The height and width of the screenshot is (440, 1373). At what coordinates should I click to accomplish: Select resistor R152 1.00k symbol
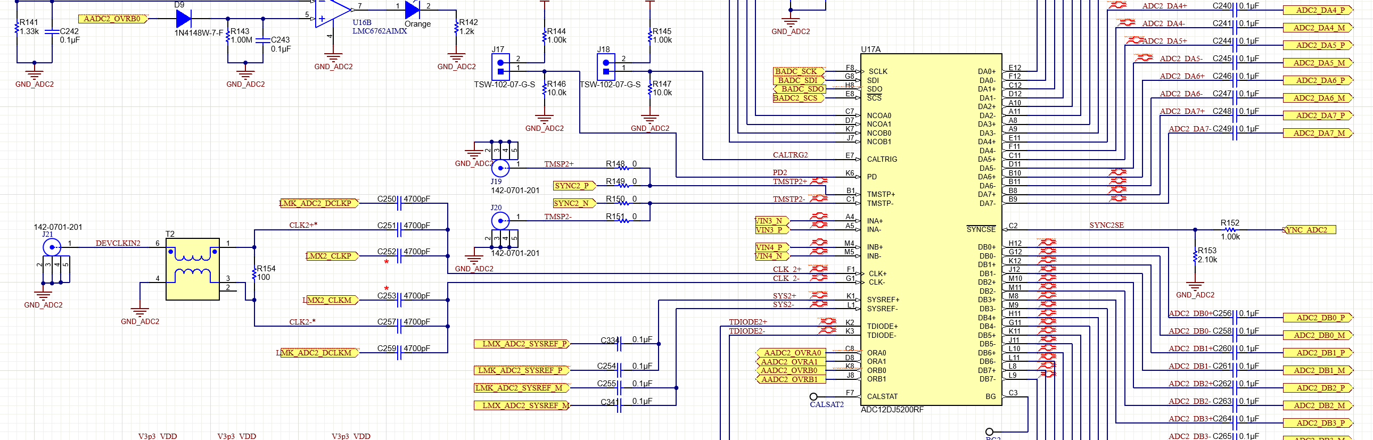(1230, 230)
